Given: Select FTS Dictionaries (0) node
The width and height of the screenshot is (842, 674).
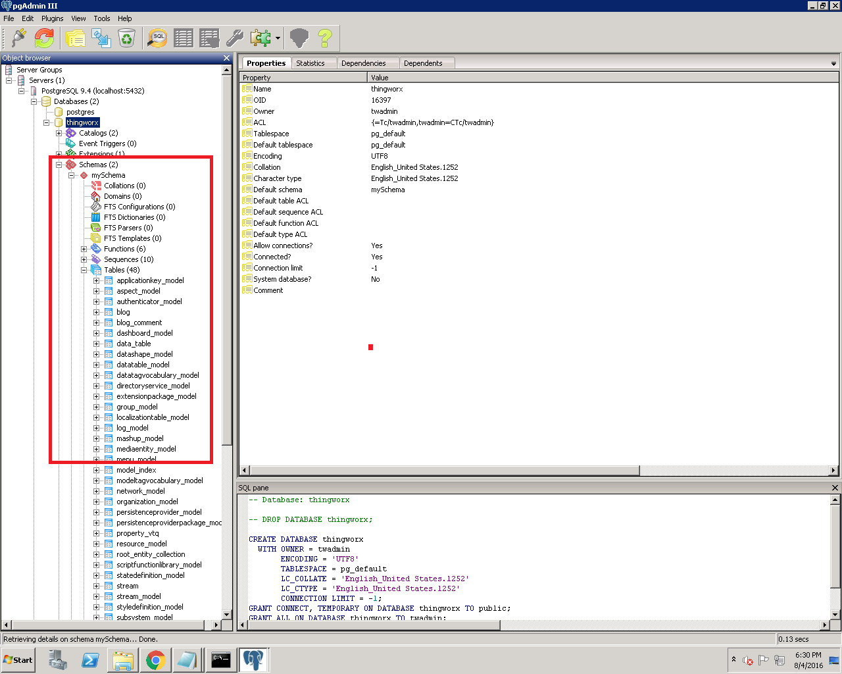Looking at the screenshot, I should (x=134, y=217).
